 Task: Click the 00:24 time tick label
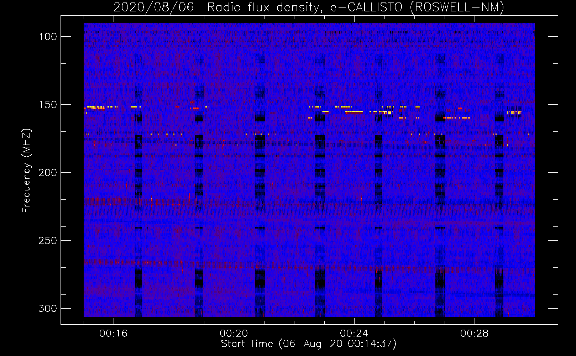354,333
